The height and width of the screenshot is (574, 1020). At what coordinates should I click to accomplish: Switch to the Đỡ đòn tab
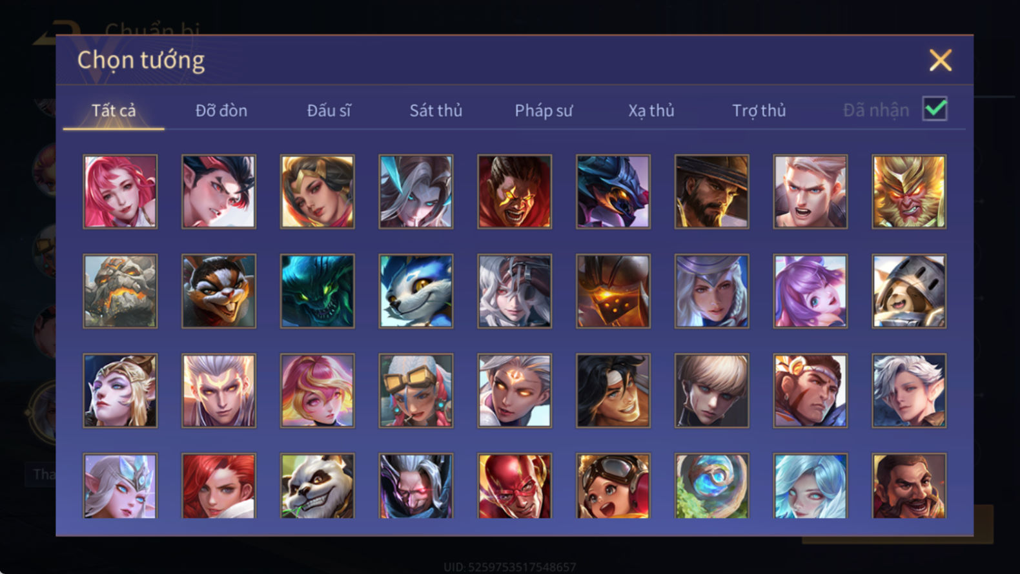[221, 110]
